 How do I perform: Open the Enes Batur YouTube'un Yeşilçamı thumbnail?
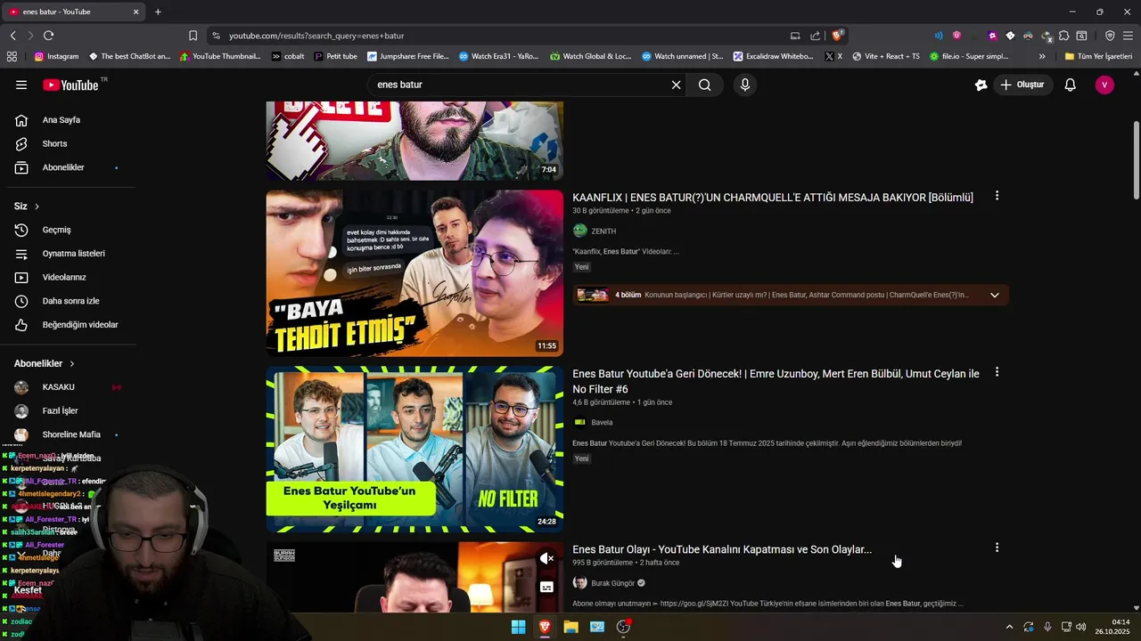coord(415,449)
